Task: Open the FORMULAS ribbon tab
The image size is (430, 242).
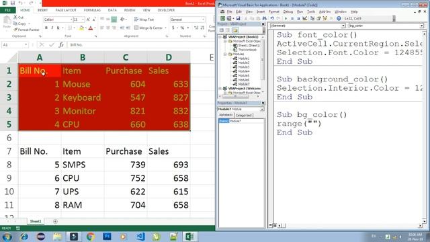Action: (92, 10)
